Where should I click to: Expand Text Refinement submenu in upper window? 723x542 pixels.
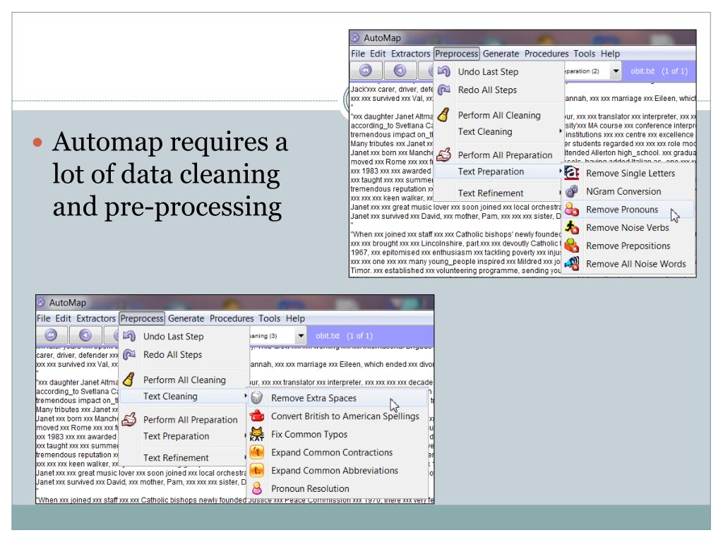pyautogui.click(x=560, y=193)
